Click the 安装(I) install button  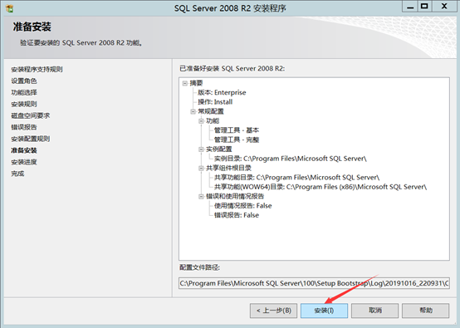(324, 311)
